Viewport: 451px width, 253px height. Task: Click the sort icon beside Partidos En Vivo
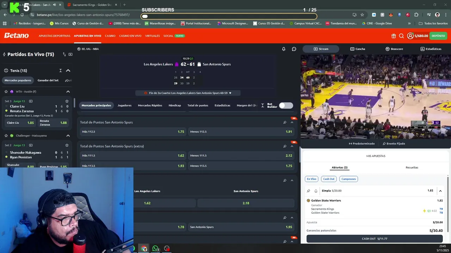[64, 54]
